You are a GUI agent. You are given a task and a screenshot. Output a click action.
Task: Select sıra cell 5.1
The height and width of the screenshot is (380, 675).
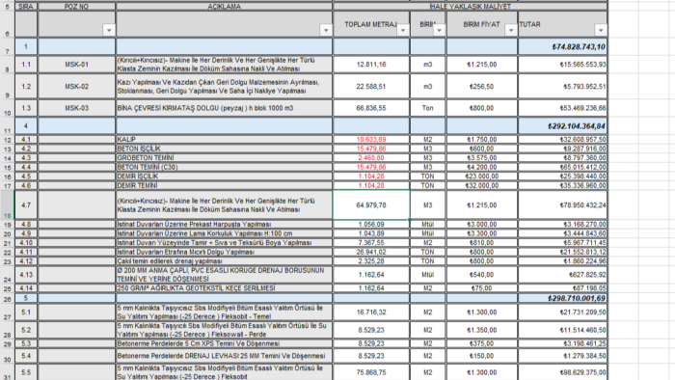pos(26,312)
